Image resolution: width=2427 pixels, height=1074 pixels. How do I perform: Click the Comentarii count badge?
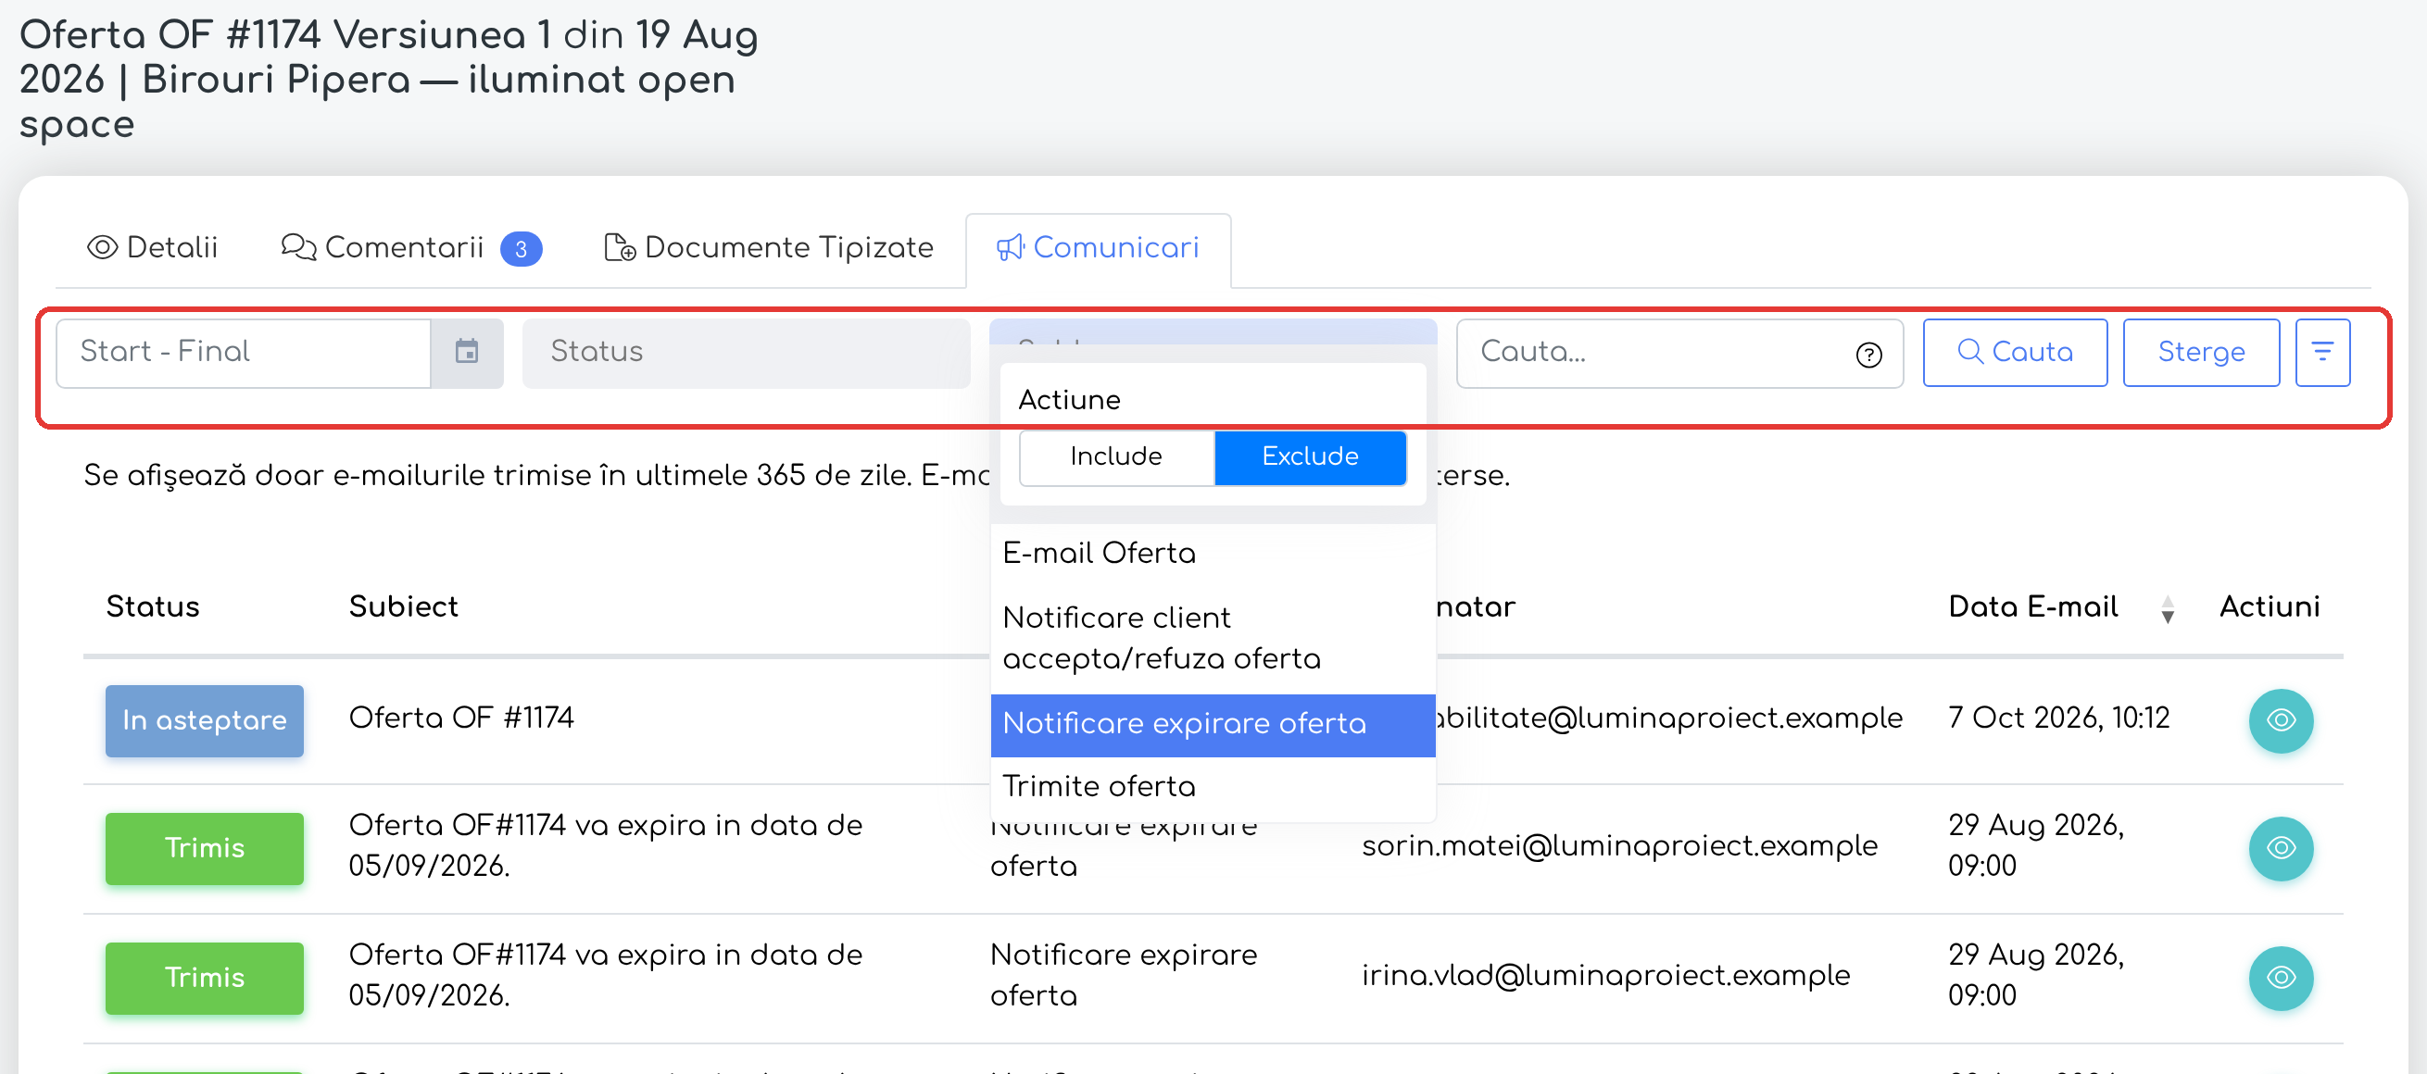tap(521, 249)
